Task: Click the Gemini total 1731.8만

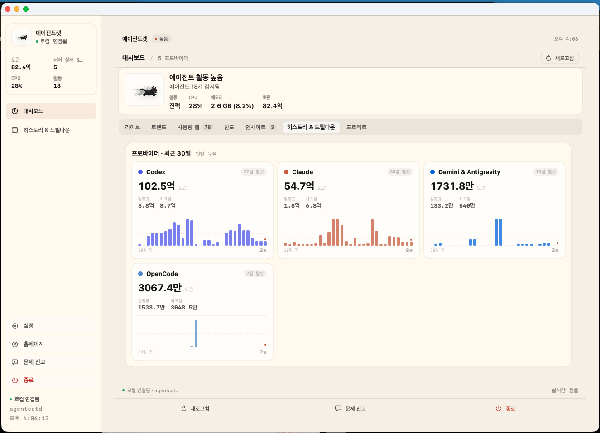Action: click(x=452, y=186)
